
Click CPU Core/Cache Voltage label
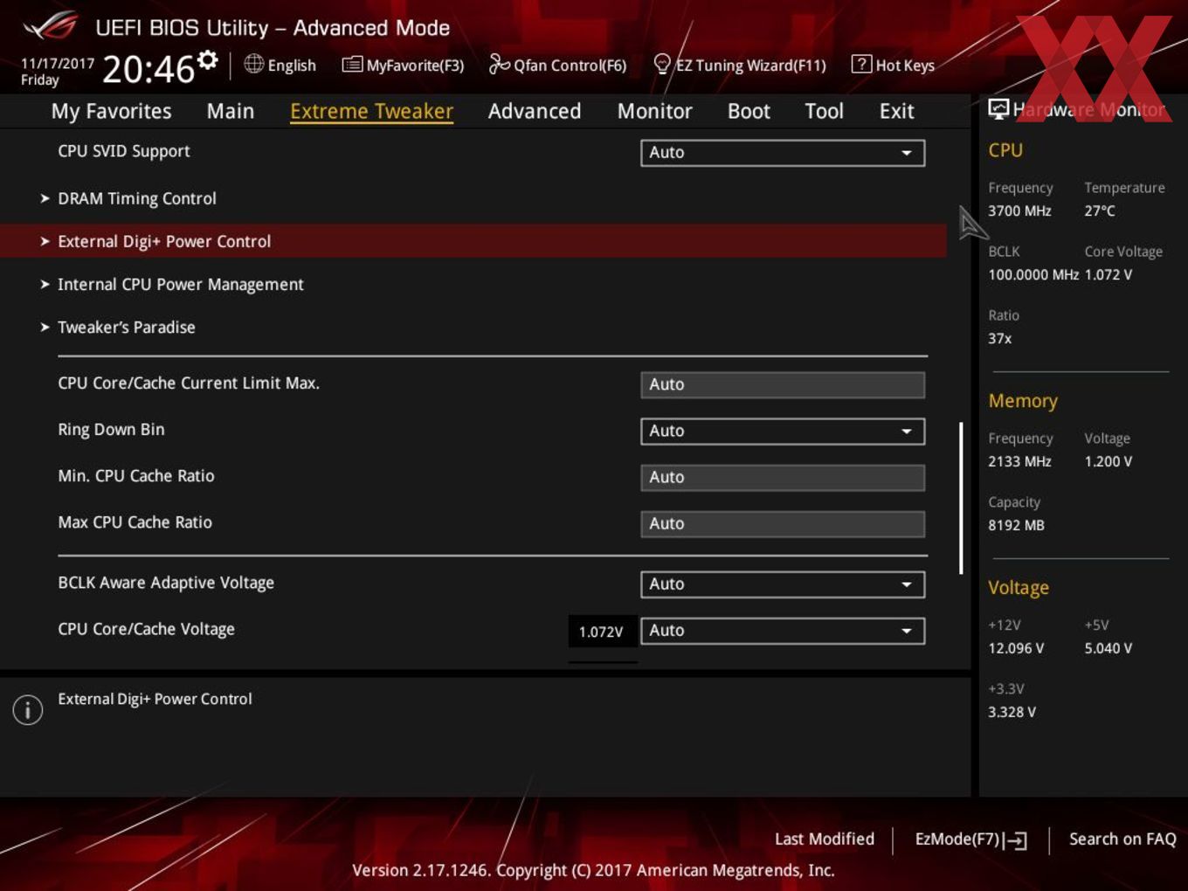tap(146, 629)
